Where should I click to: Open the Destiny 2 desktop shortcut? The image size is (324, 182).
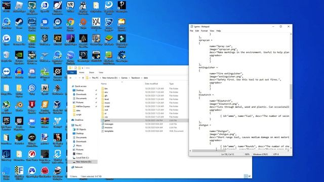click(x=58, y=122)
